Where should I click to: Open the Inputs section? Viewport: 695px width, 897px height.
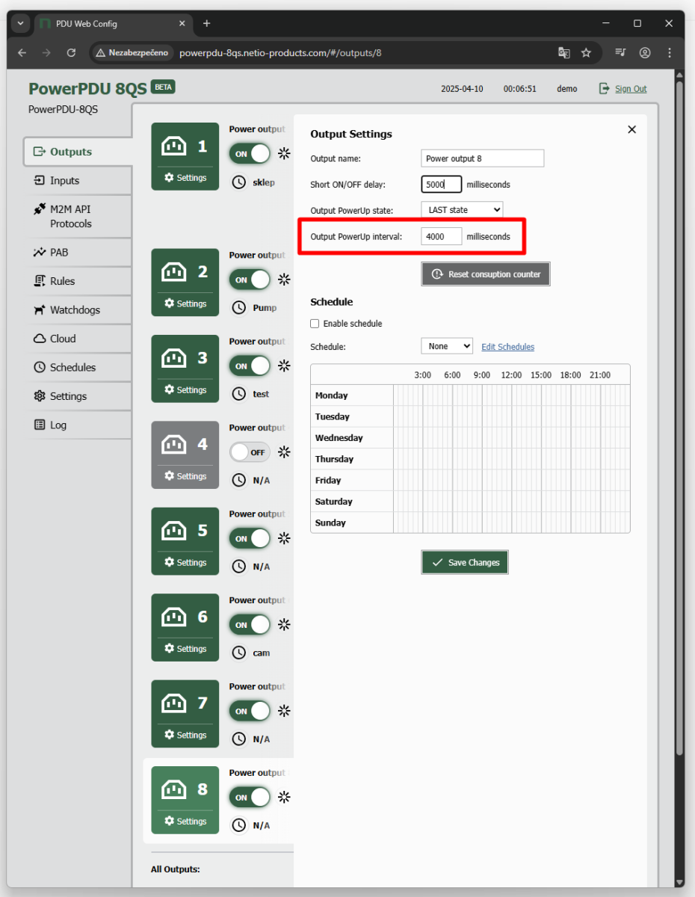(x=78, y=180)
